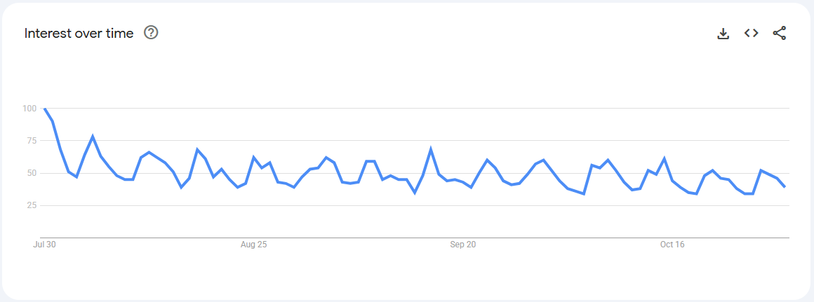Click the 25 value axis label

point(30,205)
